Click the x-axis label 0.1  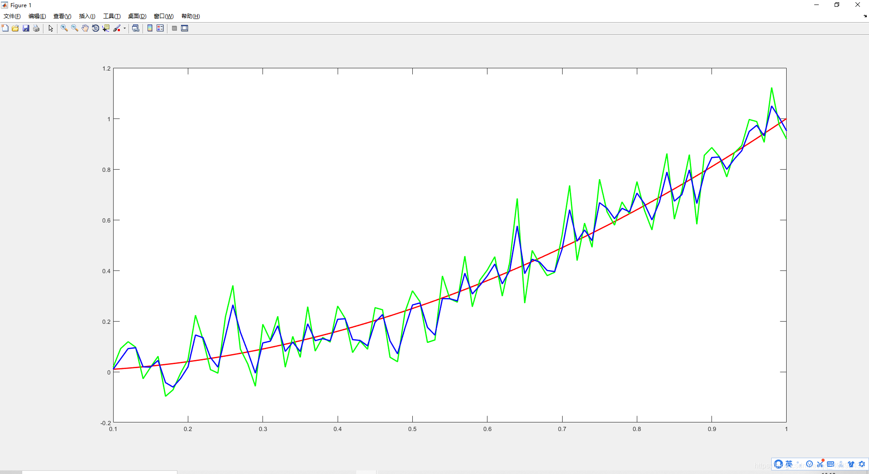(113, 429)
